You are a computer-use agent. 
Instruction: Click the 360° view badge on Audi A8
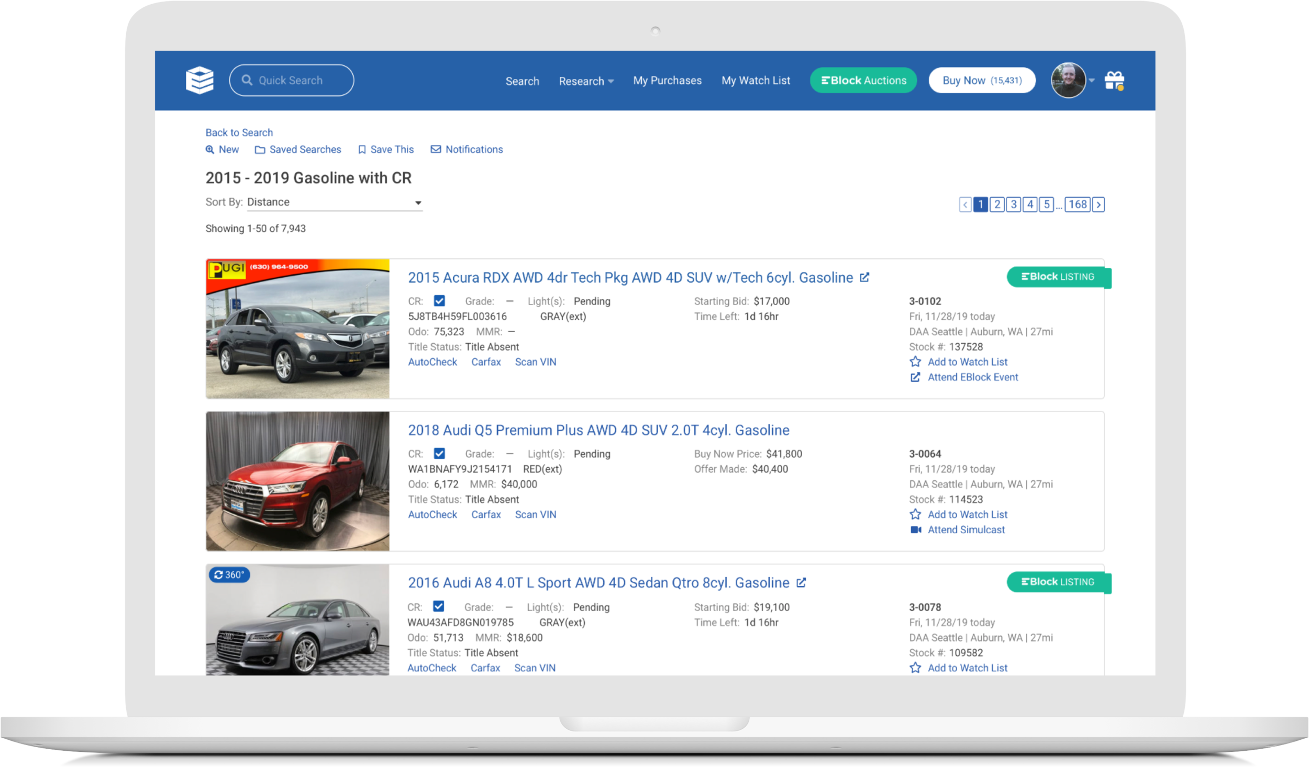pos(229,575)
